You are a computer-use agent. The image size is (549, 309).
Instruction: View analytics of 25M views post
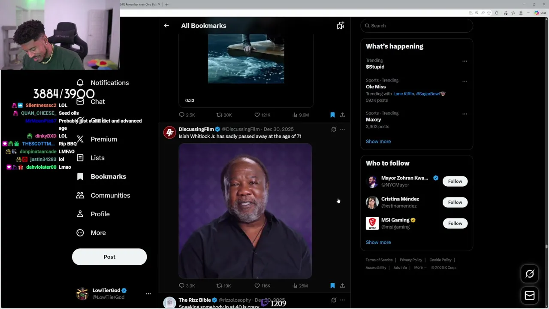point(300,286)
